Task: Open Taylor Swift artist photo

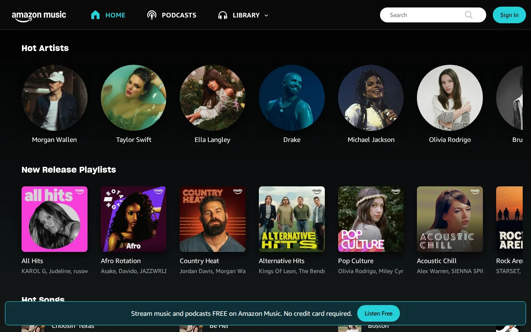Action: point(134,98)
